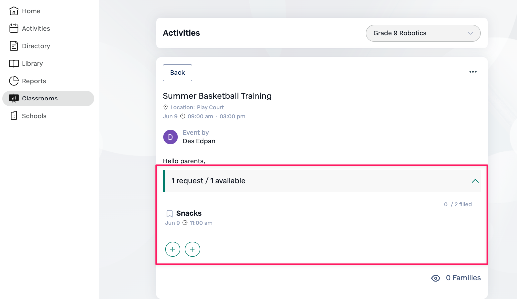This screenshot has height=299, width=517.
Task: Add signup with second plus circle
Action: [192, 249]
